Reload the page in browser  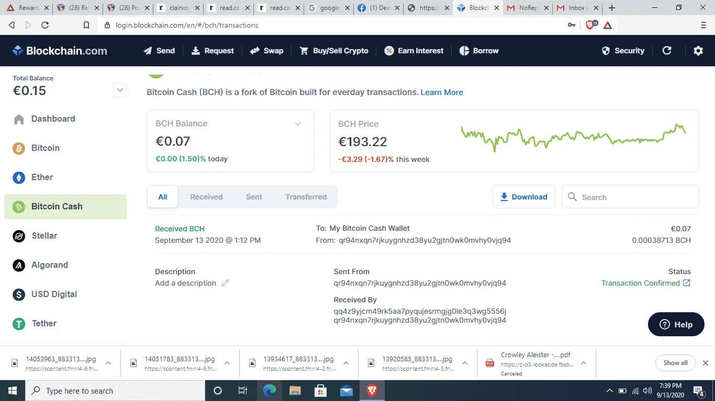point(45,25)
